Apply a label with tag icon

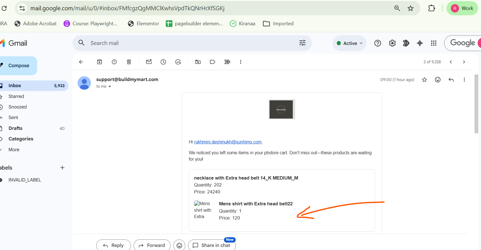pyautogui.click(x=212, y=62)
